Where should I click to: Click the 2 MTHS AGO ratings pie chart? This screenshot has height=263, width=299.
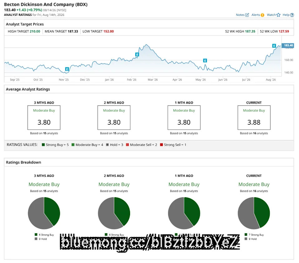pyautogui.click(x=114, y=213)
